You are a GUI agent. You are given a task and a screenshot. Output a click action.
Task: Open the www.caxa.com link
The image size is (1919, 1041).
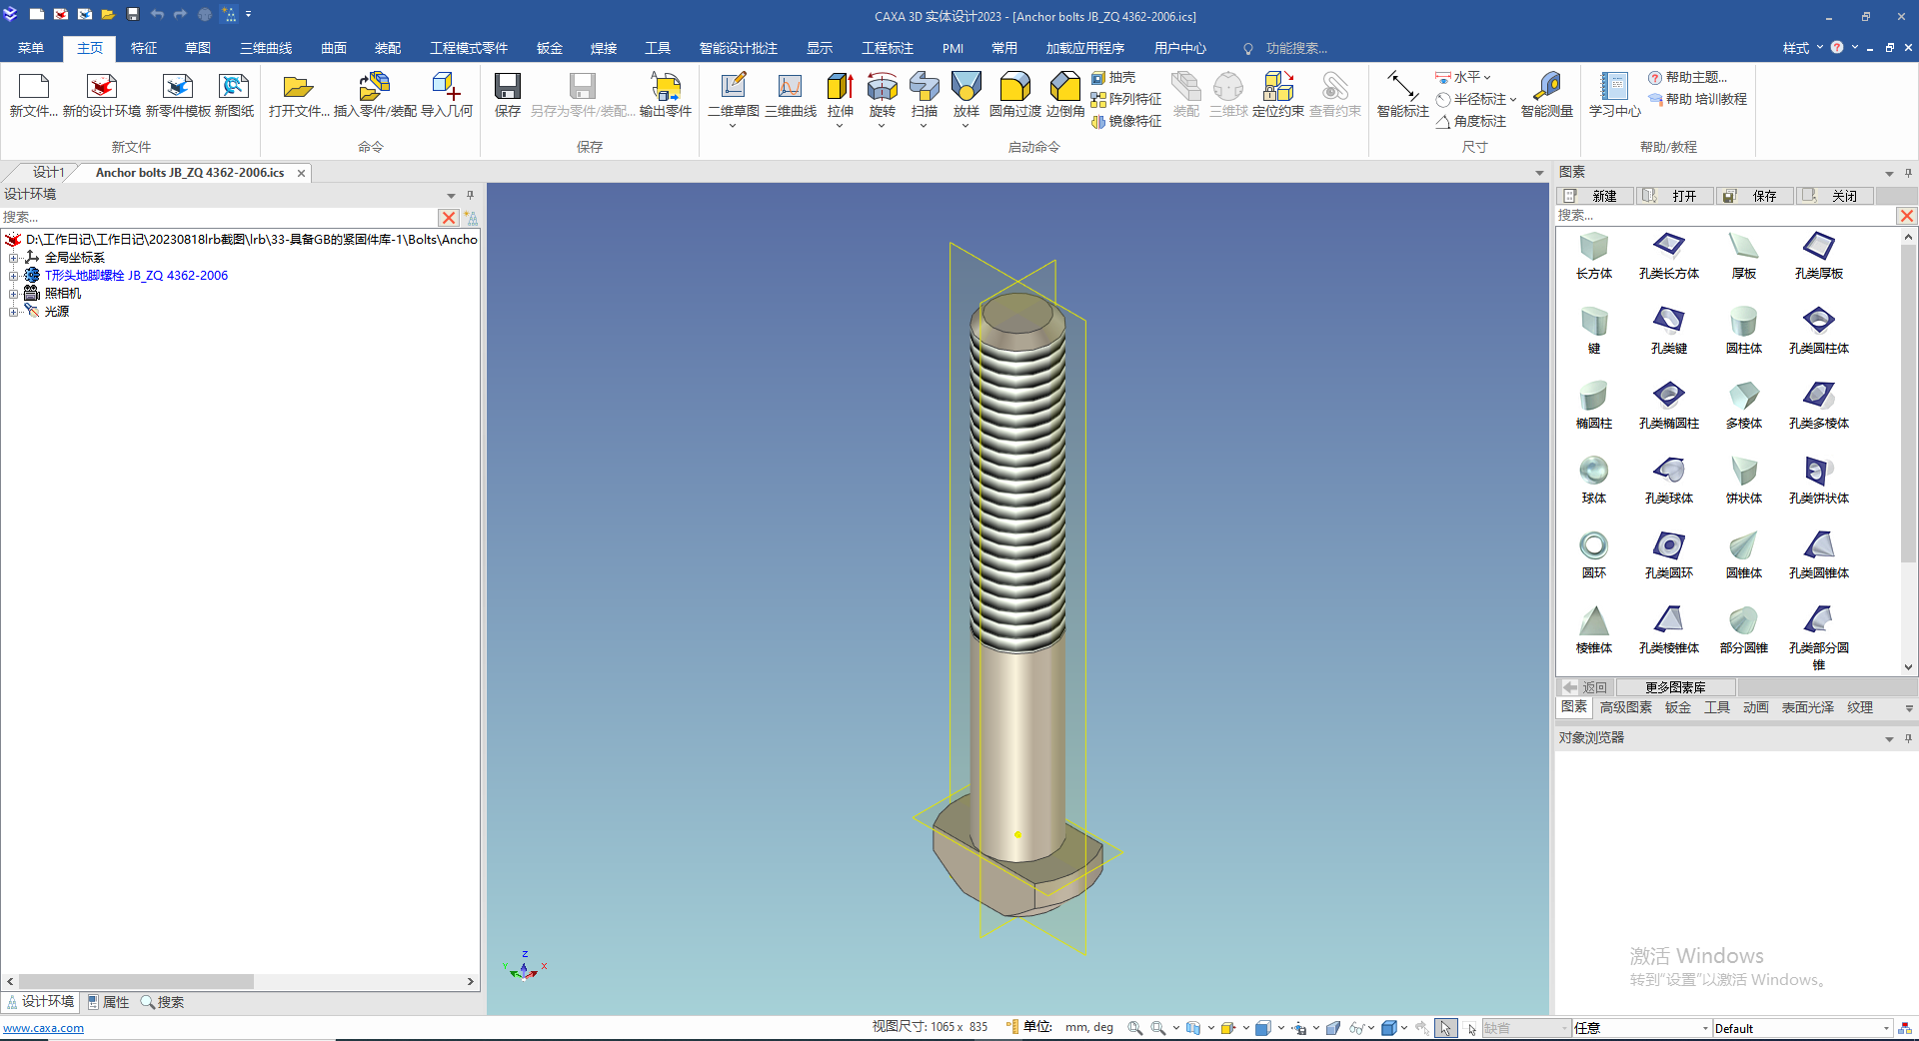pos(44,1028)
